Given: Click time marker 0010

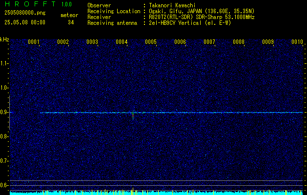Looking at the screenshot, I should pos(297,42).
